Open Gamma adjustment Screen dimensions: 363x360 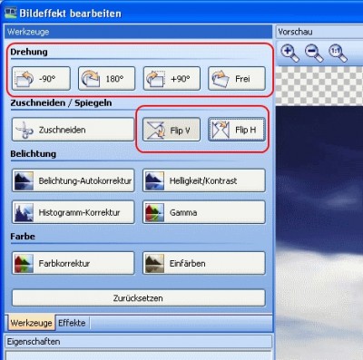[x=204, y=212]
